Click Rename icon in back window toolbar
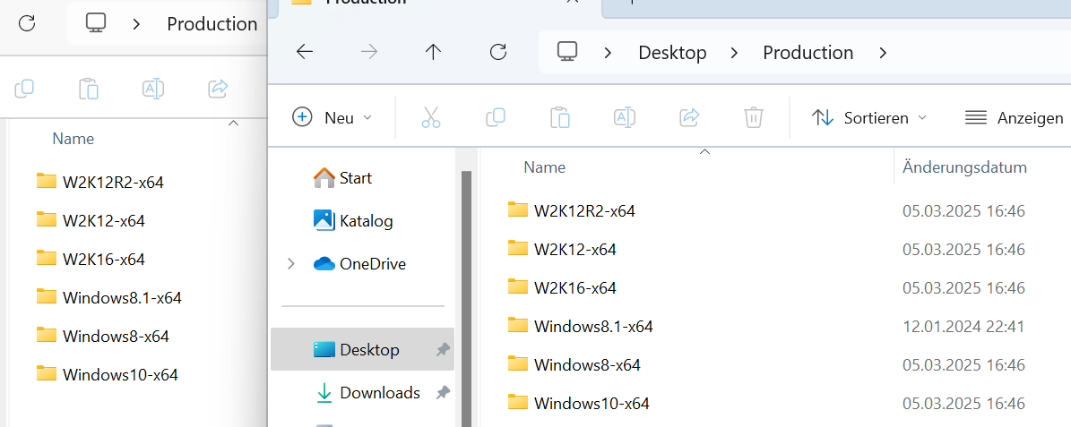Viewport: 1071px width, 427px height. (153, 89)
